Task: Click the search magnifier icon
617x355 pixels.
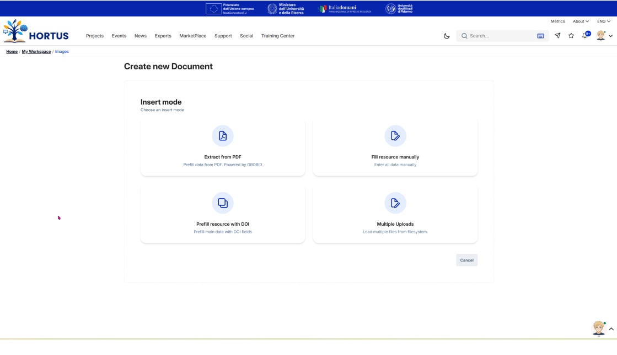Action: tap(464, 36)
